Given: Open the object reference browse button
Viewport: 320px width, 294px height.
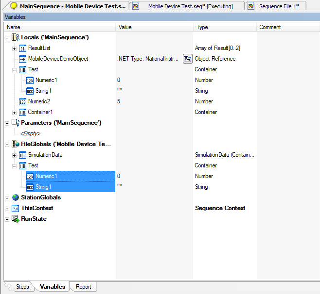Looking at the screenshot, I should [188, 59].
